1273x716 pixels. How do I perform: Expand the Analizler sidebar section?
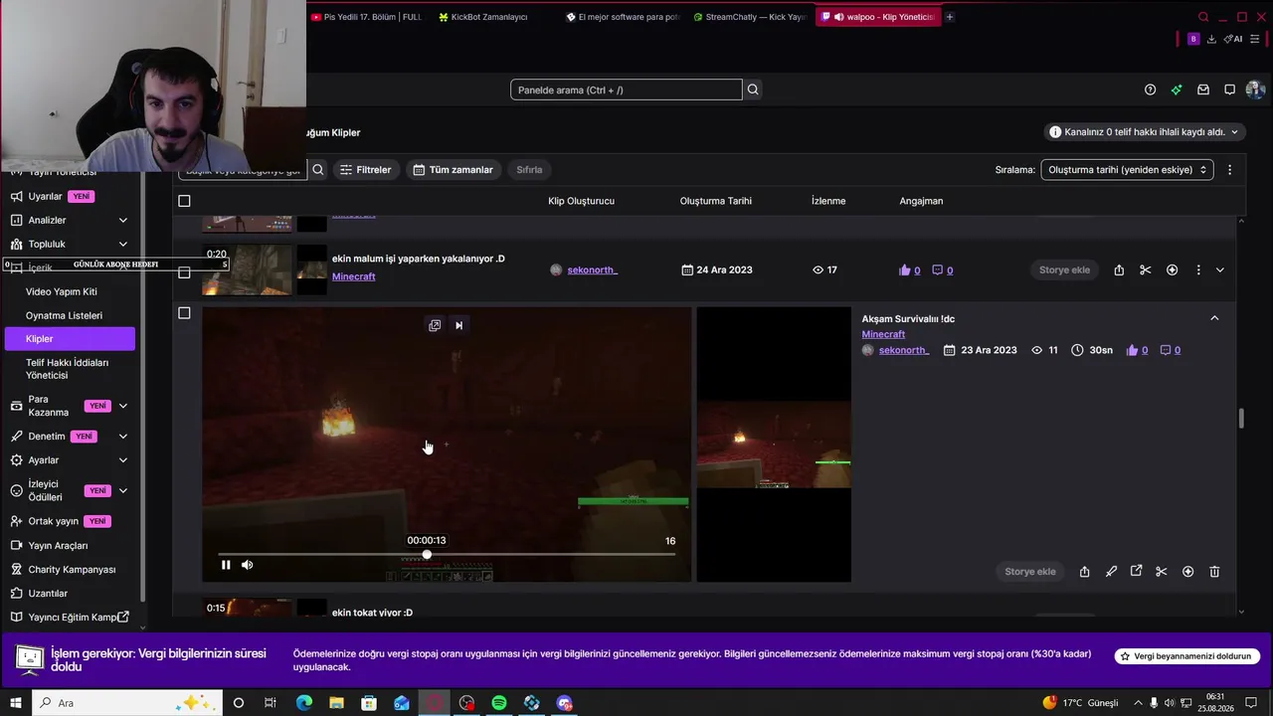pyautogui.click(x=123, y=220)
